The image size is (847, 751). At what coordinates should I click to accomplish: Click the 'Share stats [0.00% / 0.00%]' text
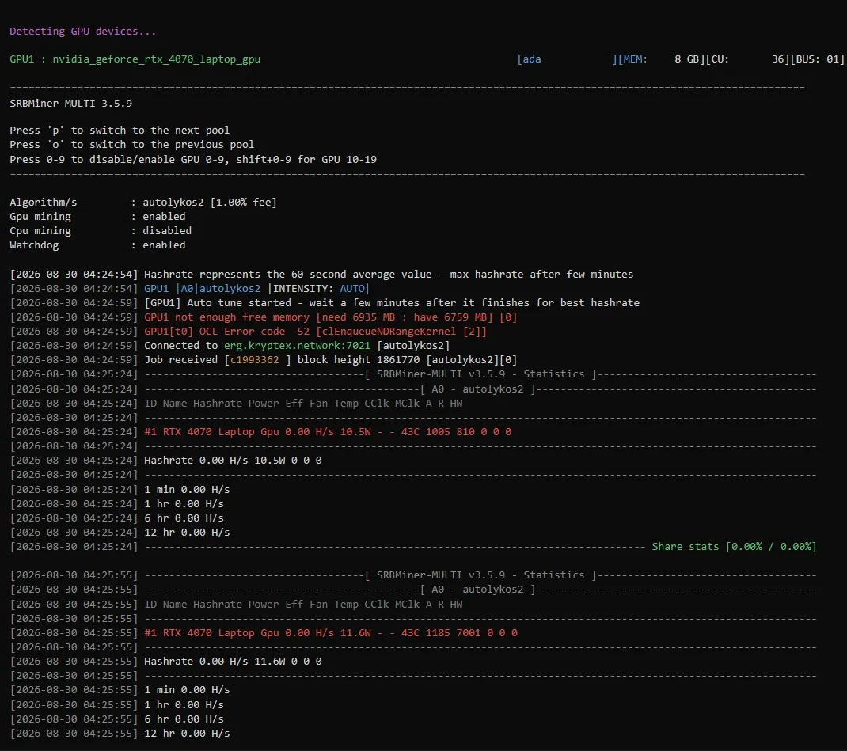coord(734,546)
